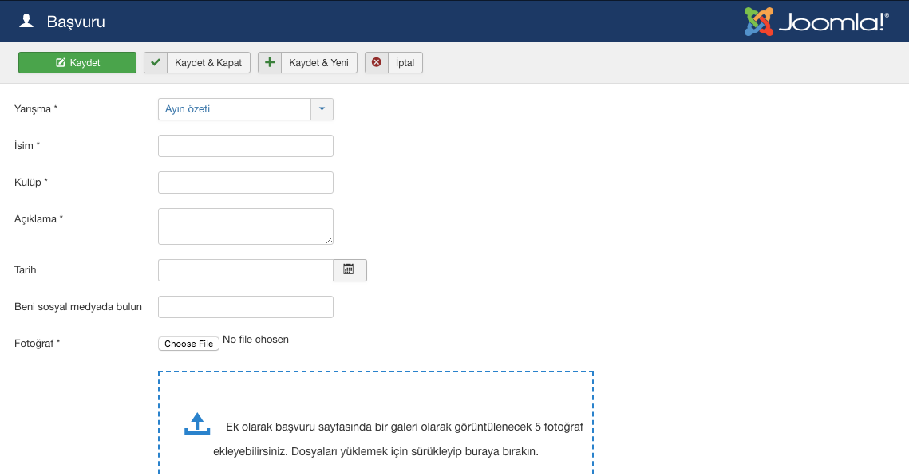Focus the 'Beni sosyal medyada bulun' field
The height and width of the screenshot is (476, 909).
pos(246,307)
